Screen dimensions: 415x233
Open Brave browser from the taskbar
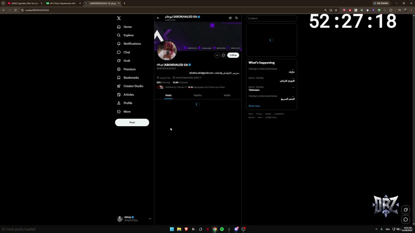(186, 229)
